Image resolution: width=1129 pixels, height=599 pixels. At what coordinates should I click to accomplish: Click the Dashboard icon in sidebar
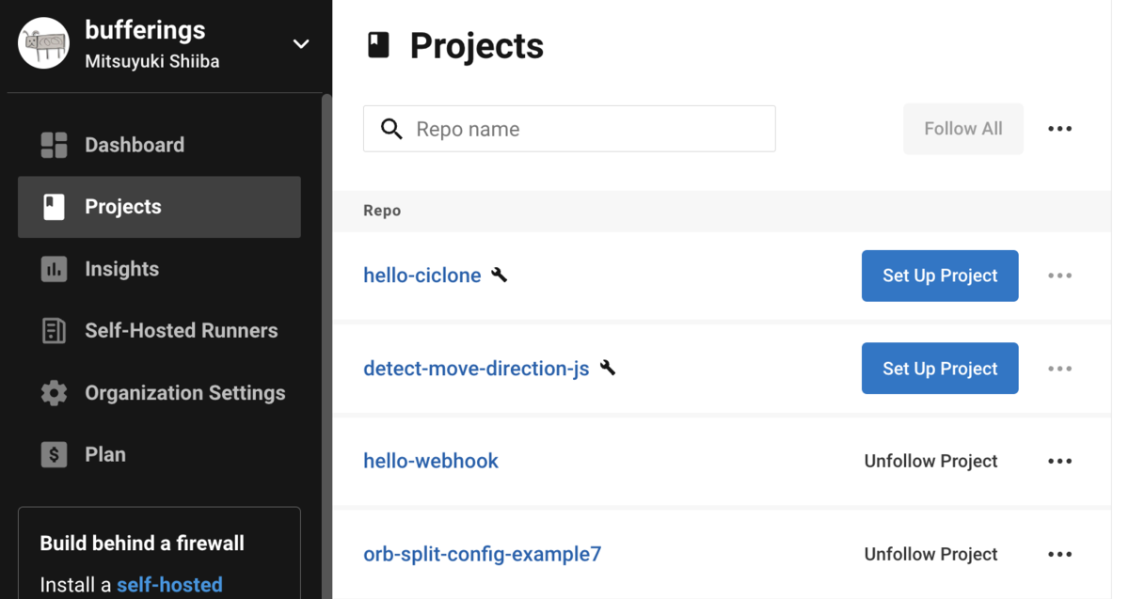54,145
